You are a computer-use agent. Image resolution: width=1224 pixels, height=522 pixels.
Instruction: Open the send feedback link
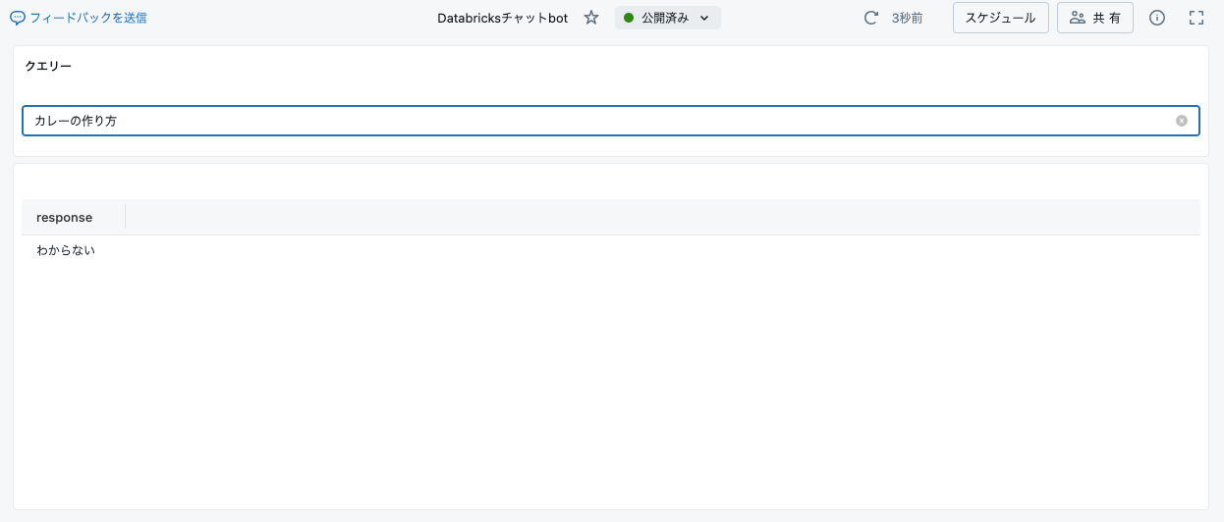79,18
